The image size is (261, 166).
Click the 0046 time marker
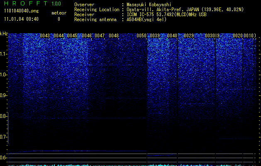87,36
